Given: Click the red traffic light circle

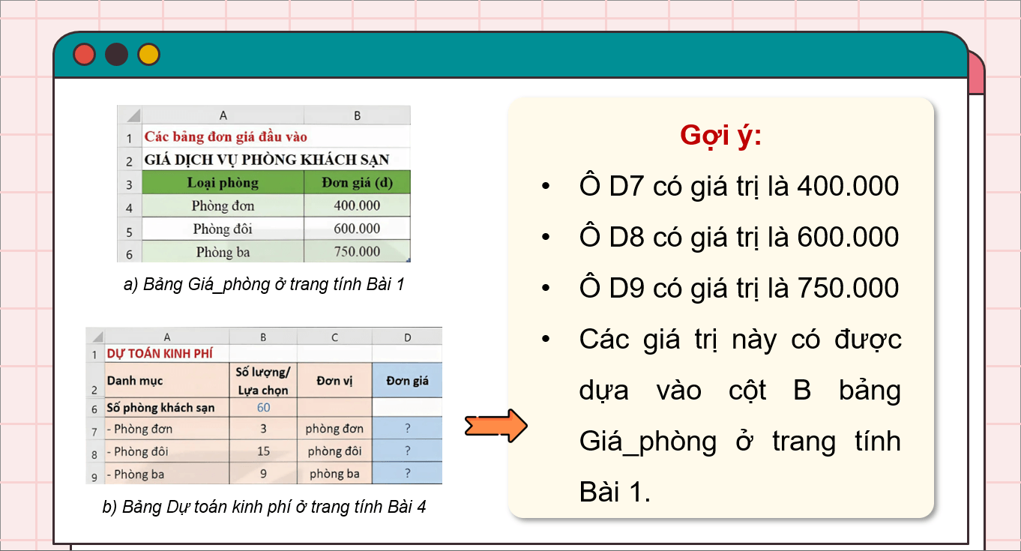Looking at the screenshot, I should click(84, 55).
